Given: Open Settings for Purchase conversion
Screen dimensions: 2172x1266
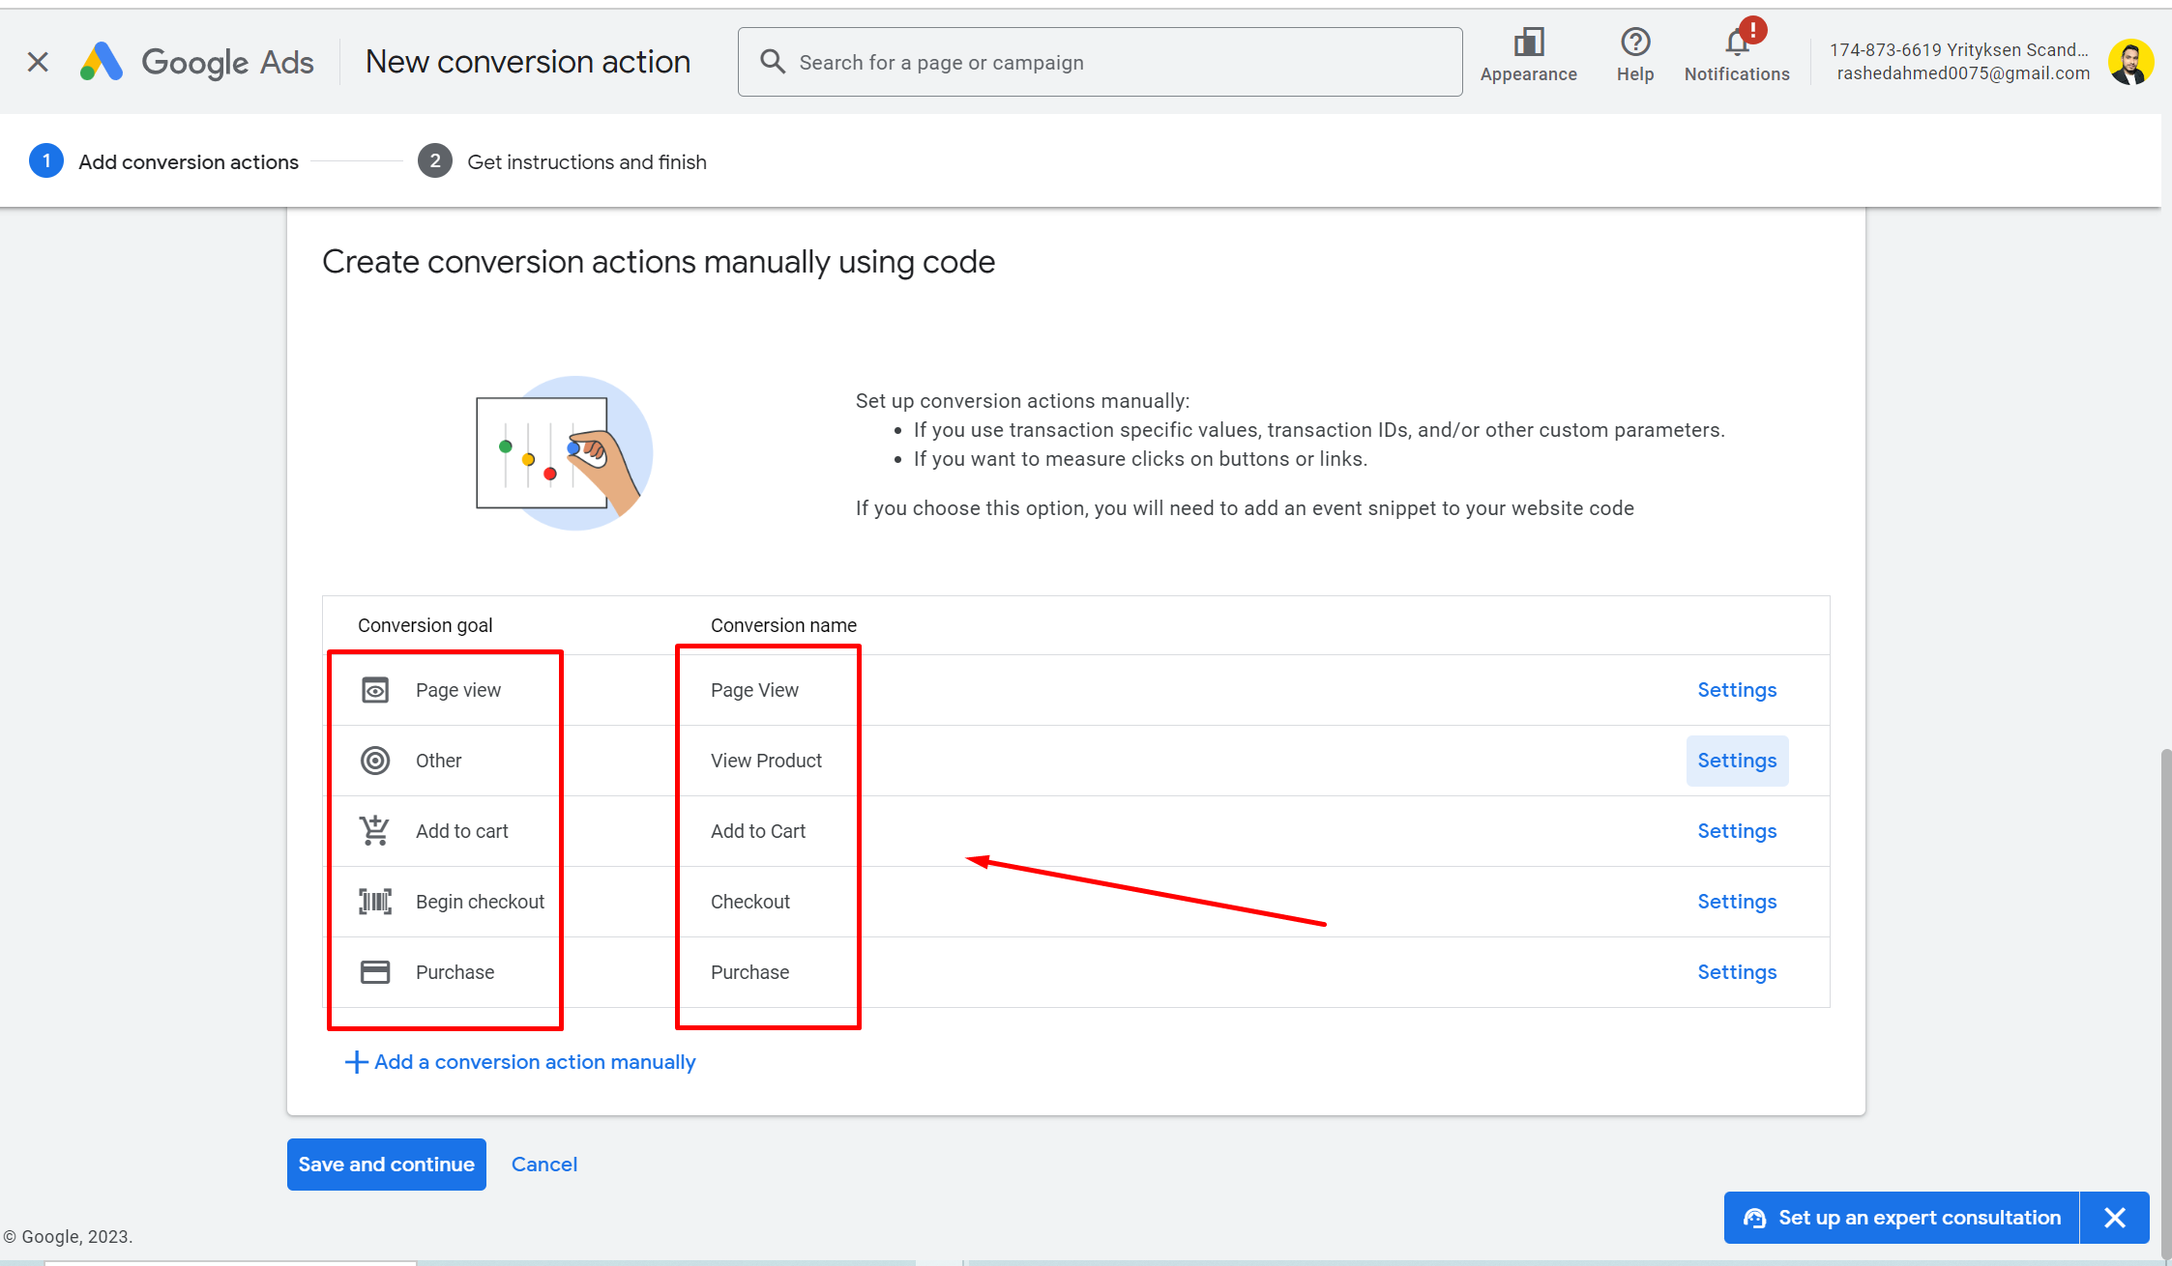Looking at the screenshot, I should [1737, 972].
